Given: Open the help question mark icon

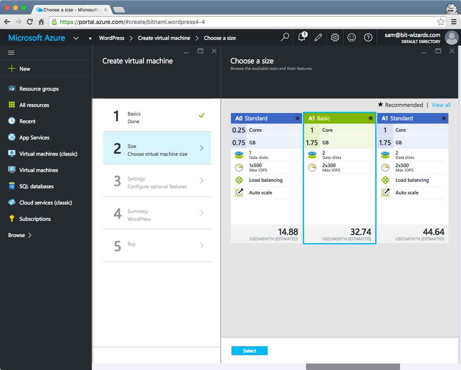Looking at the screenshot, I should point(368,37).
